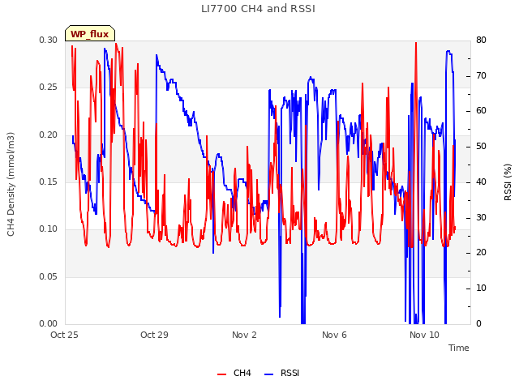The image size is (519, 389).
Task: Click the 30 right axis value
Action: [x=481, y=218]
